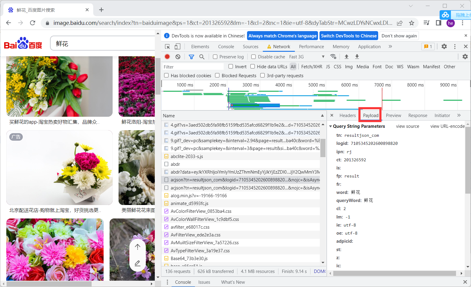Open the Performance panel tab
471x287 pixels.
tap(311, 47)
